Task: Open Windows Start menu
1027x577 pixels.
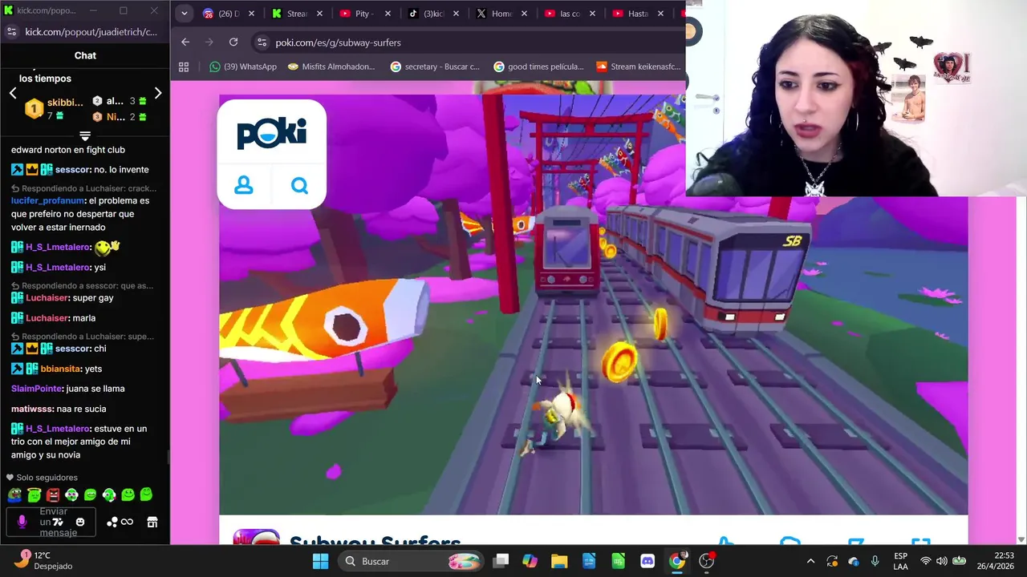Action: [x=320, y=561]
